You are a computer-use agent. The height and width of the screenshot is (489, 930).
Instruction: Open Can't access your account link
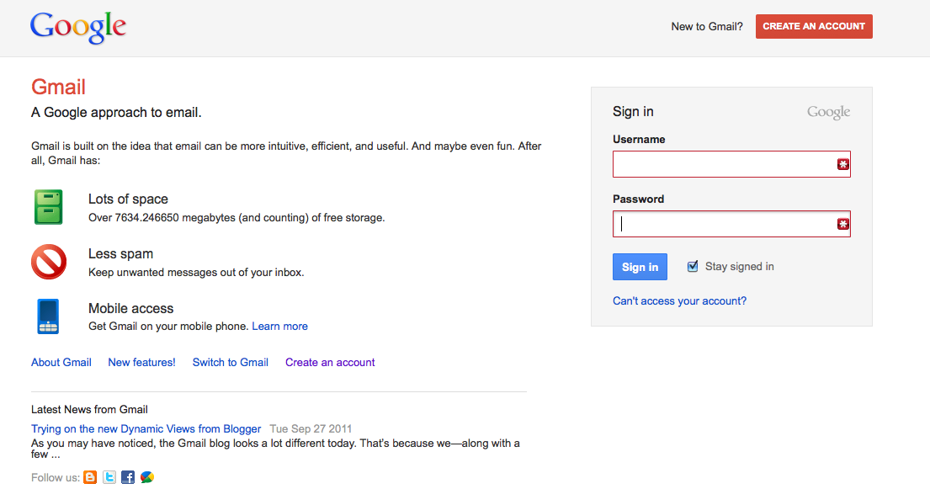pos(679,300)
